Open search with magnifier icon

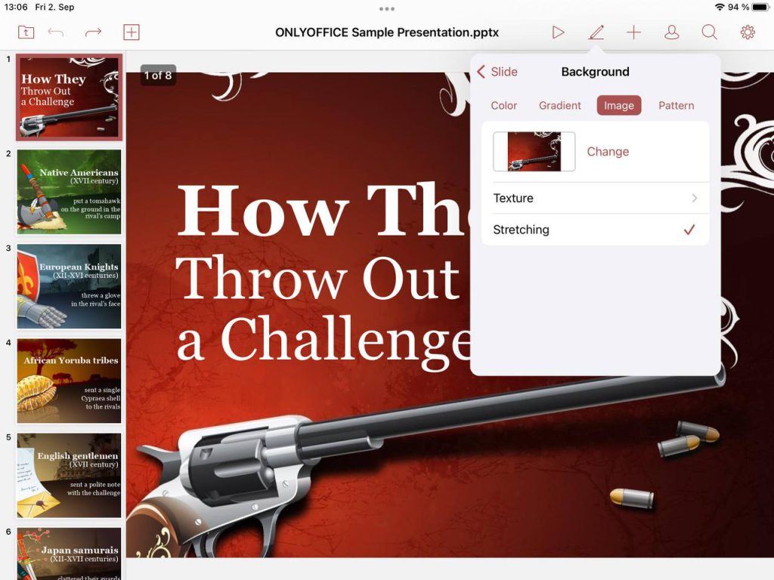(x=709, y=32)
